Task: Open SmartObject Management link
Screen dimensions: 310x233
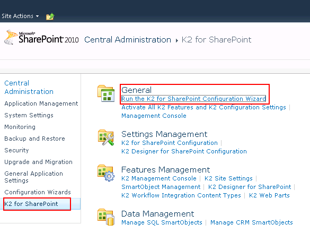Action: tap(161, 187)
